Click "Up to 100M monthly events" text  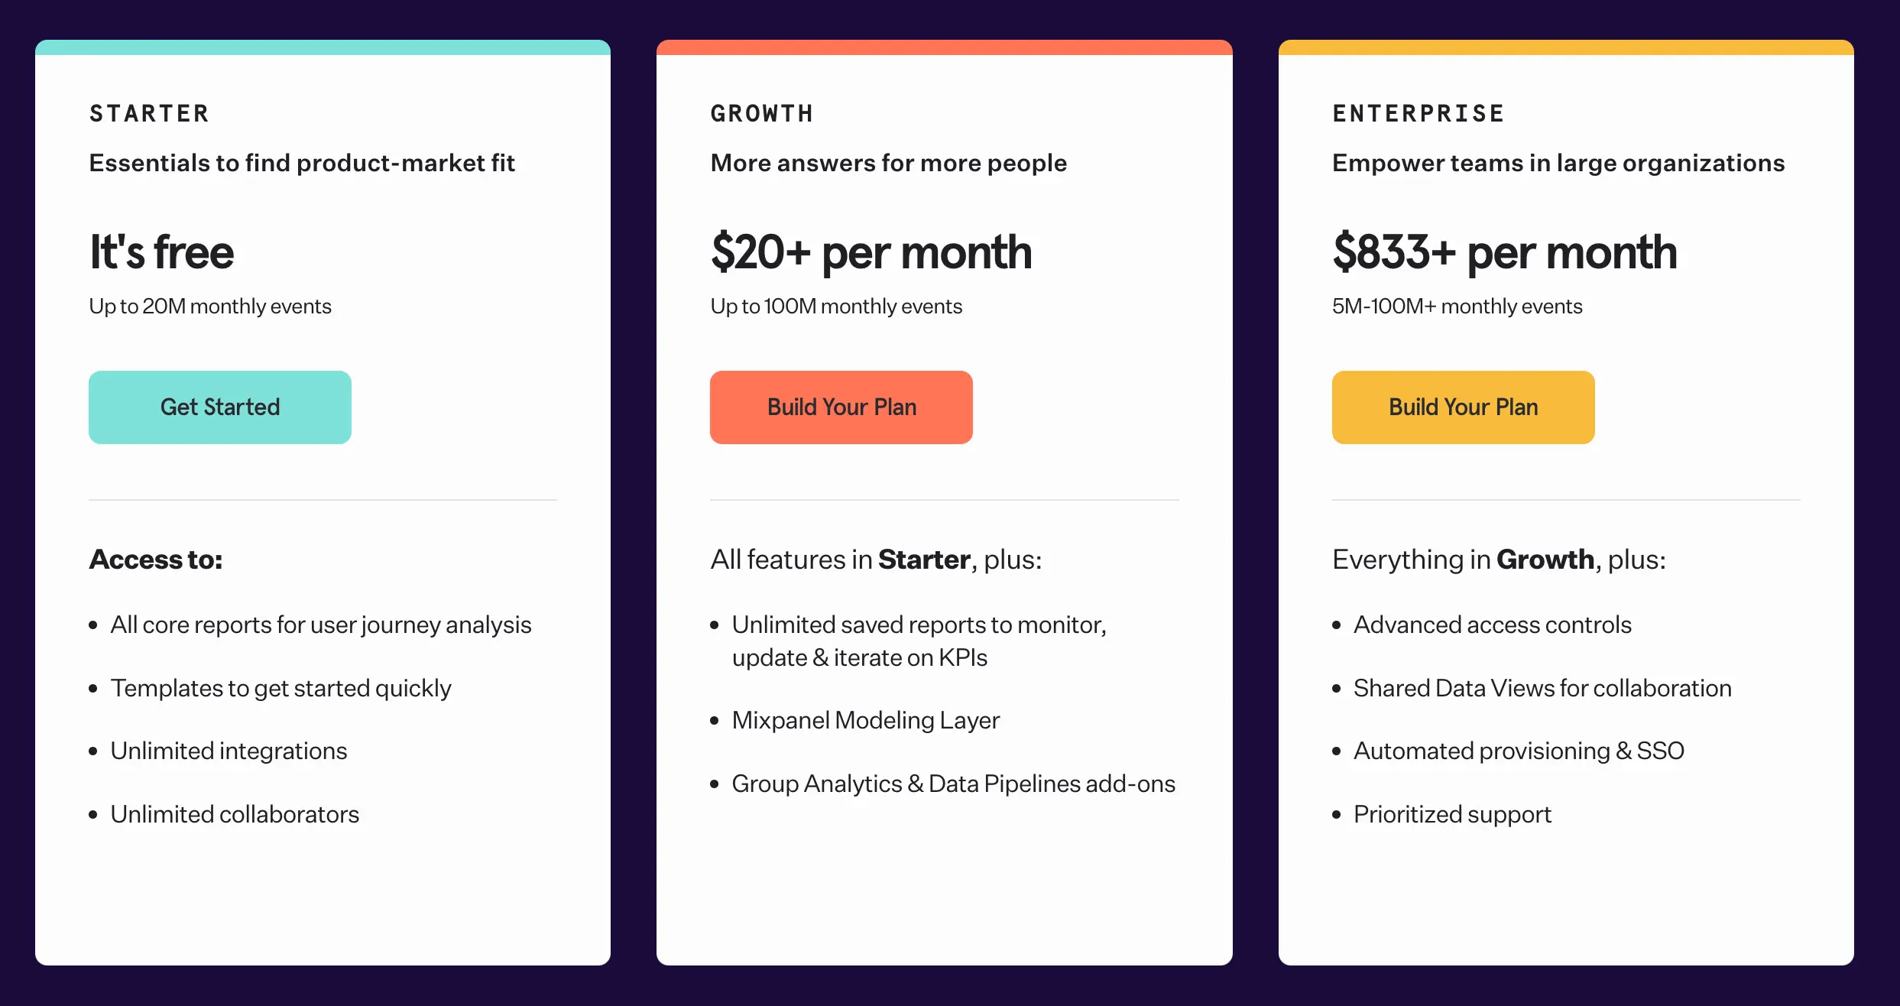point(836,307)
